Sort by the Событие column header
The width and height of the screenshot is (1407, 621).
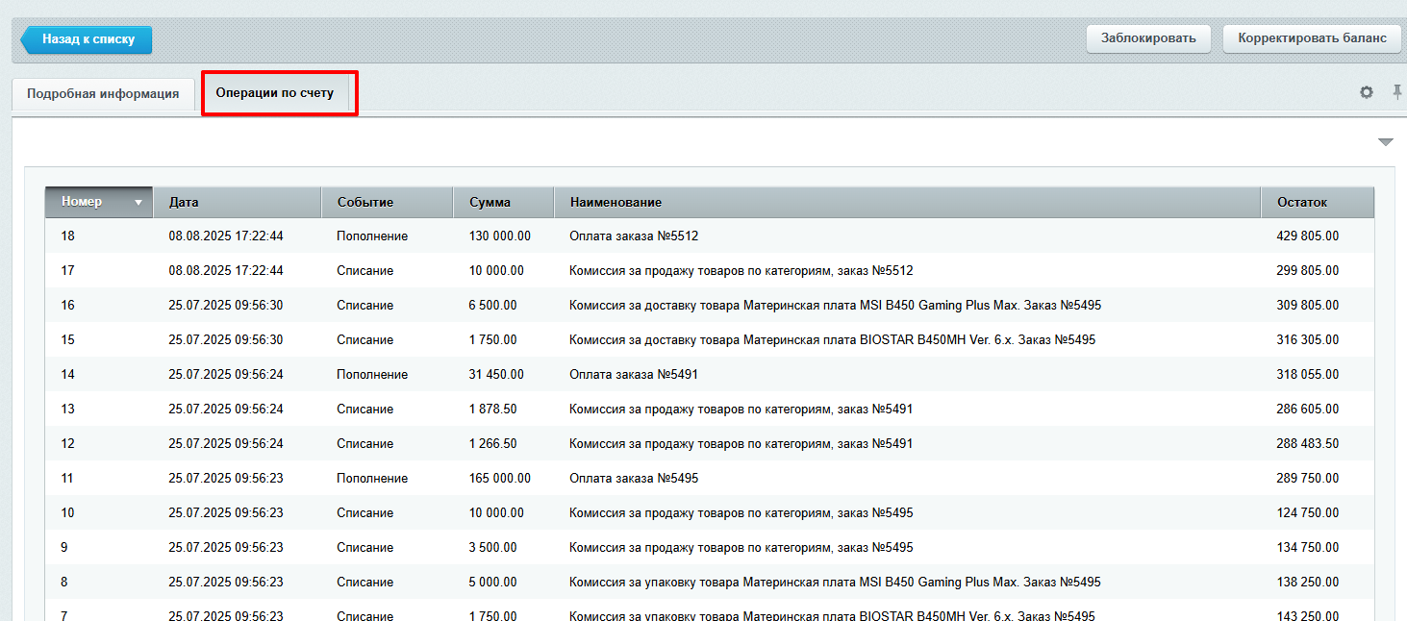(x=387, y=203)
